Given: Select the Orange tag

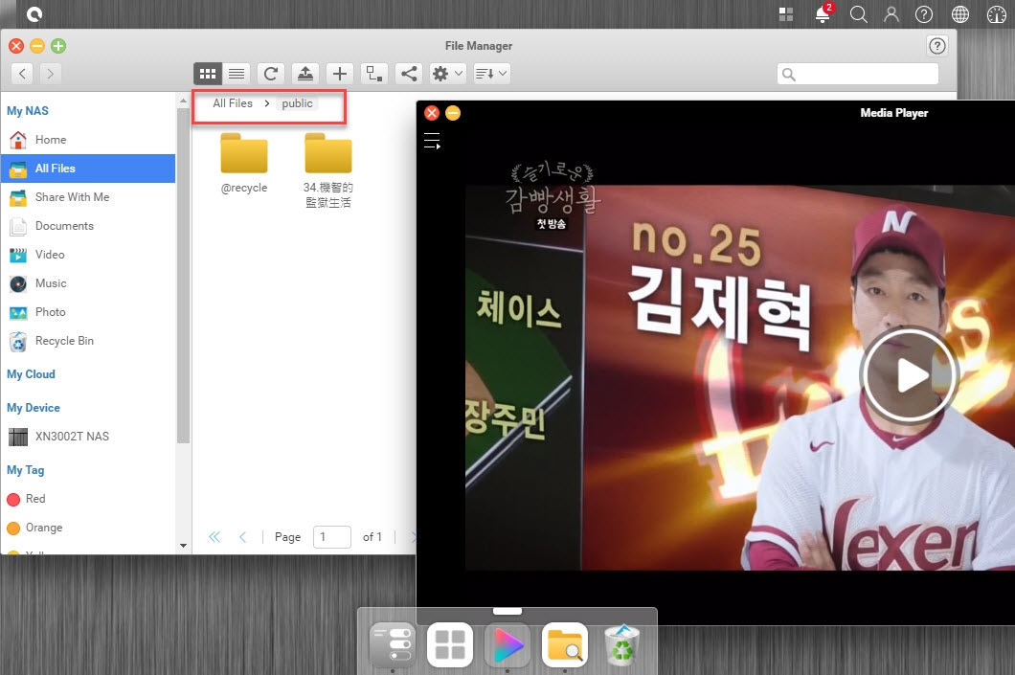Looking at the screenshot, I should point(88,529).
